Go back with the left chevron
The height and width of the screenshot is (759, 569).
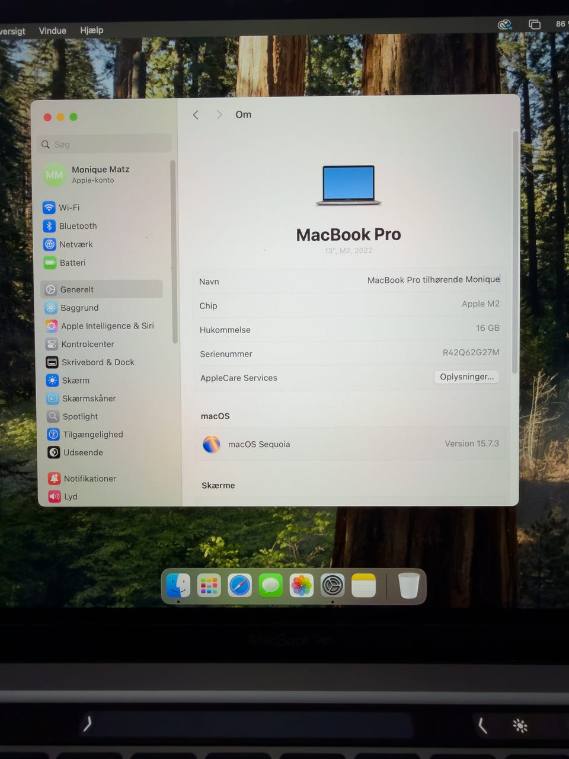196,115
